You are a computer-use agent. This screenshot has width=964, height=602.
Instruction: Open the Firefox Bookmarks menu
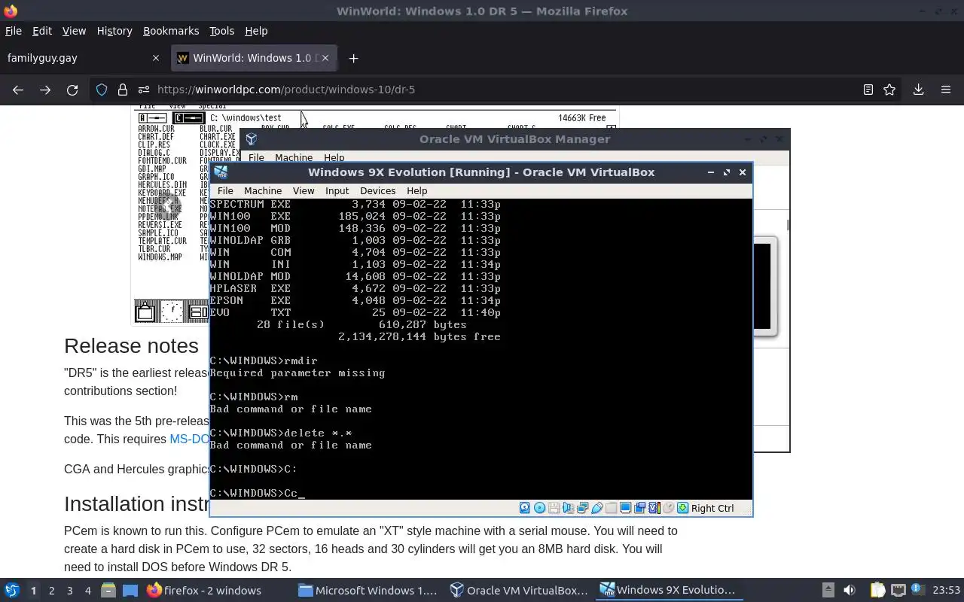tap(171, 31)
